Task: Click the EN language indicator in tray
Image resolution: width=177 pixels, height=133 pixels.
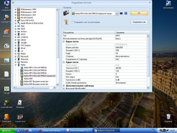Action: pyautogui.click(x=153, y=131)
